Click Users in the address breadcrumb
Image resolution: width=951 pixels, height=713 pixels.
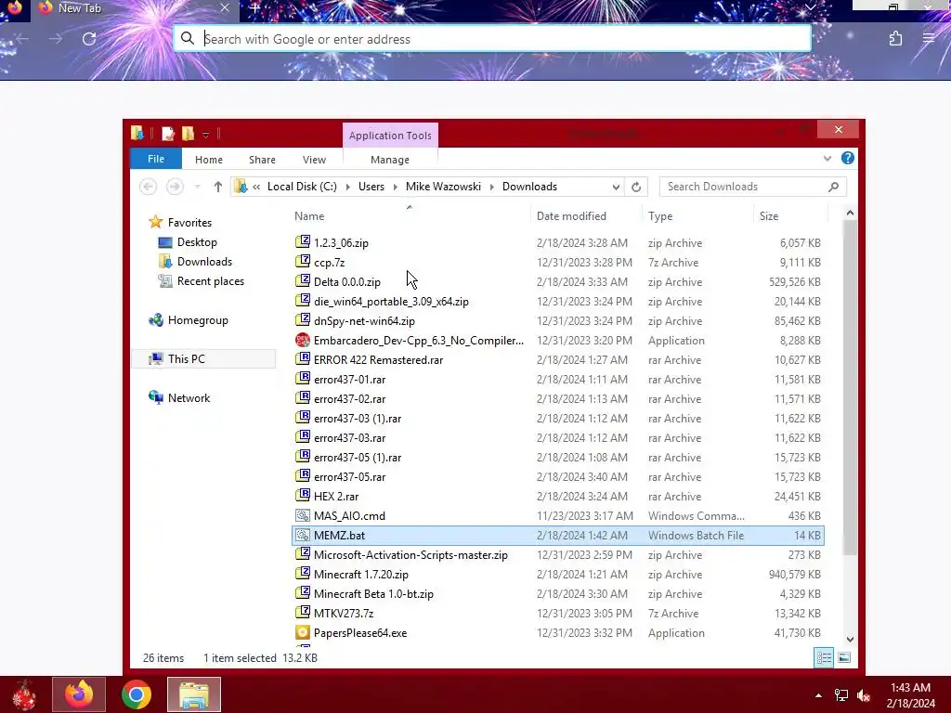tap(371, 187)
